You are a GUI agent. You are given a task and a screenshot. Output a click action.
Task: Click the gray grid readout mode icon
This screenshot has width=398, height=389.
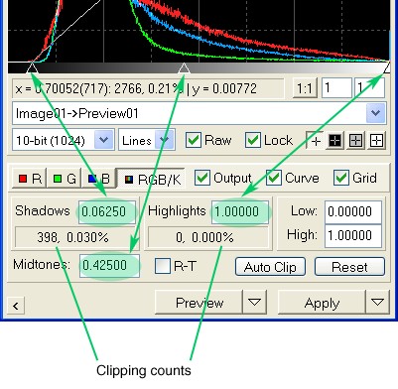355,141
